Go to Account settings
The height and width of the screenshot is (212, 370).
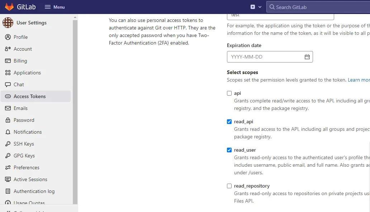coord(36,49)
